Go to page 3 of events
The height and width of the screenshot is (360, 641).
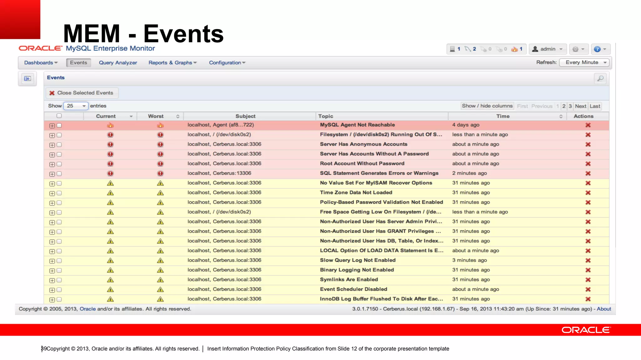(570, 106)
